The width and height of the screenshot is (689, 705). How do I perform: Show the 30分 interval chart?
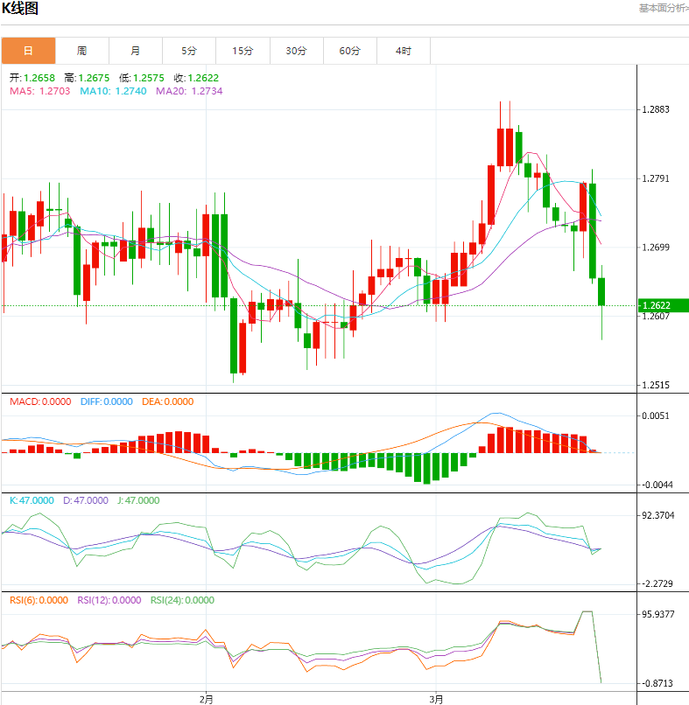(296, 51)
